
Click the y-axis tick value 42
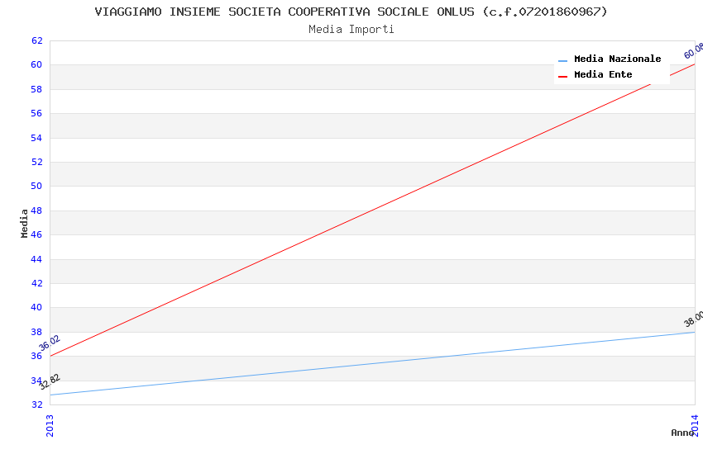[x=36, y=283]
